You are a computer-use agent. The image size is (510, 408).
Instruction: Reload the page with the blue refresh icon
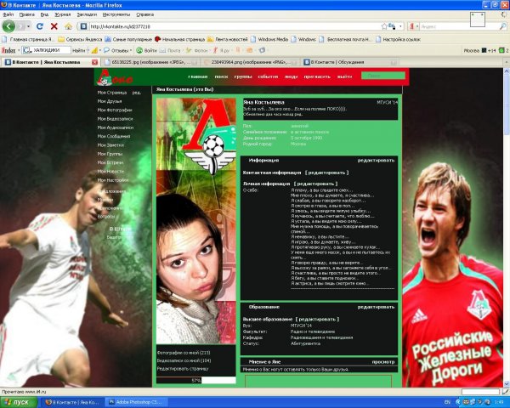(x=40, y=26)
